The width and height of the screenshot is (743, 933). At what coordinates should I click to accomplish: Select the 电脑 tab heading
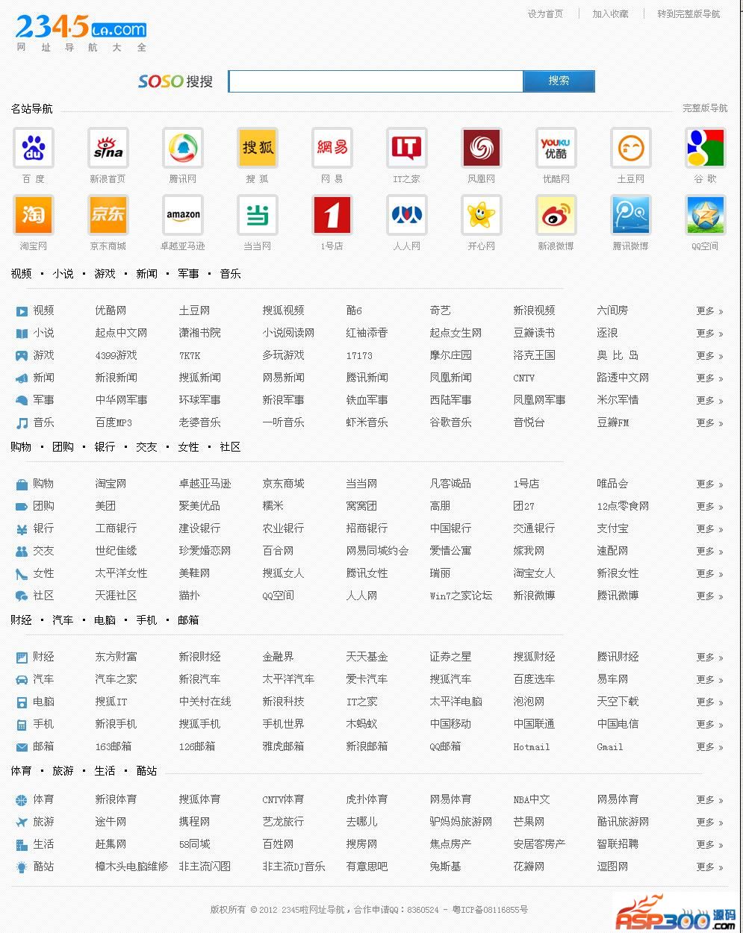[x=105, y=620]
